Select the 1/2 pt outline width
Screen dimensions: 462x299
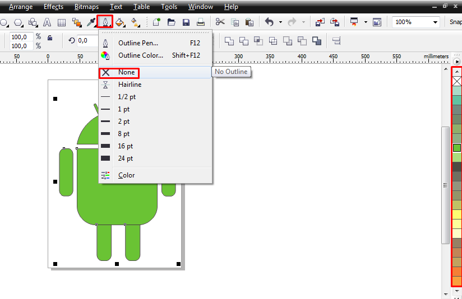coord(155,97)
